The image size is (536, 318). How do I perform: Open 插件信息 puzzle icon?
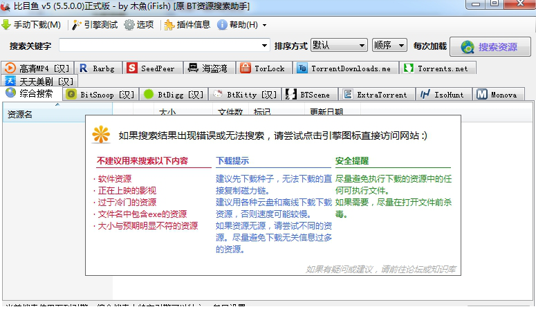pyautogui.click(x=169, y=25)
